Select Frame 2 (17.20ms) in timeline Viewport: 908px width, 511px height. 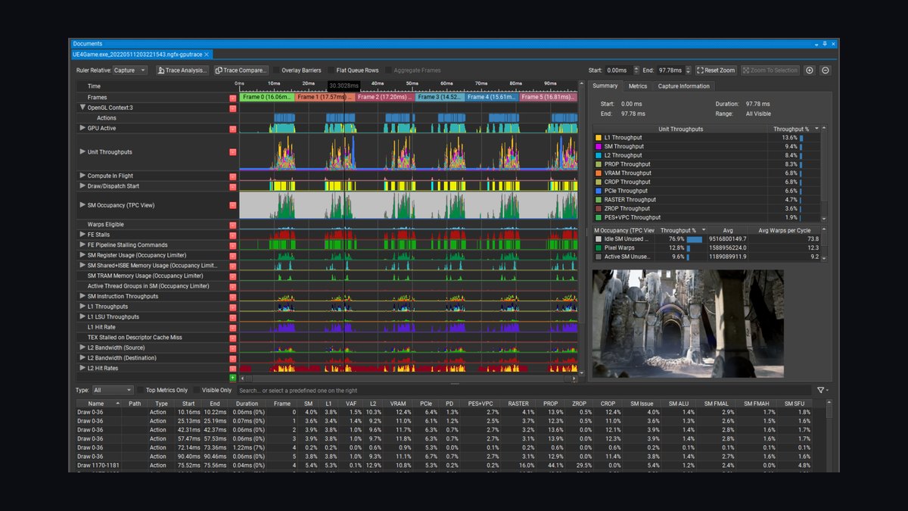tap(384, 97)
